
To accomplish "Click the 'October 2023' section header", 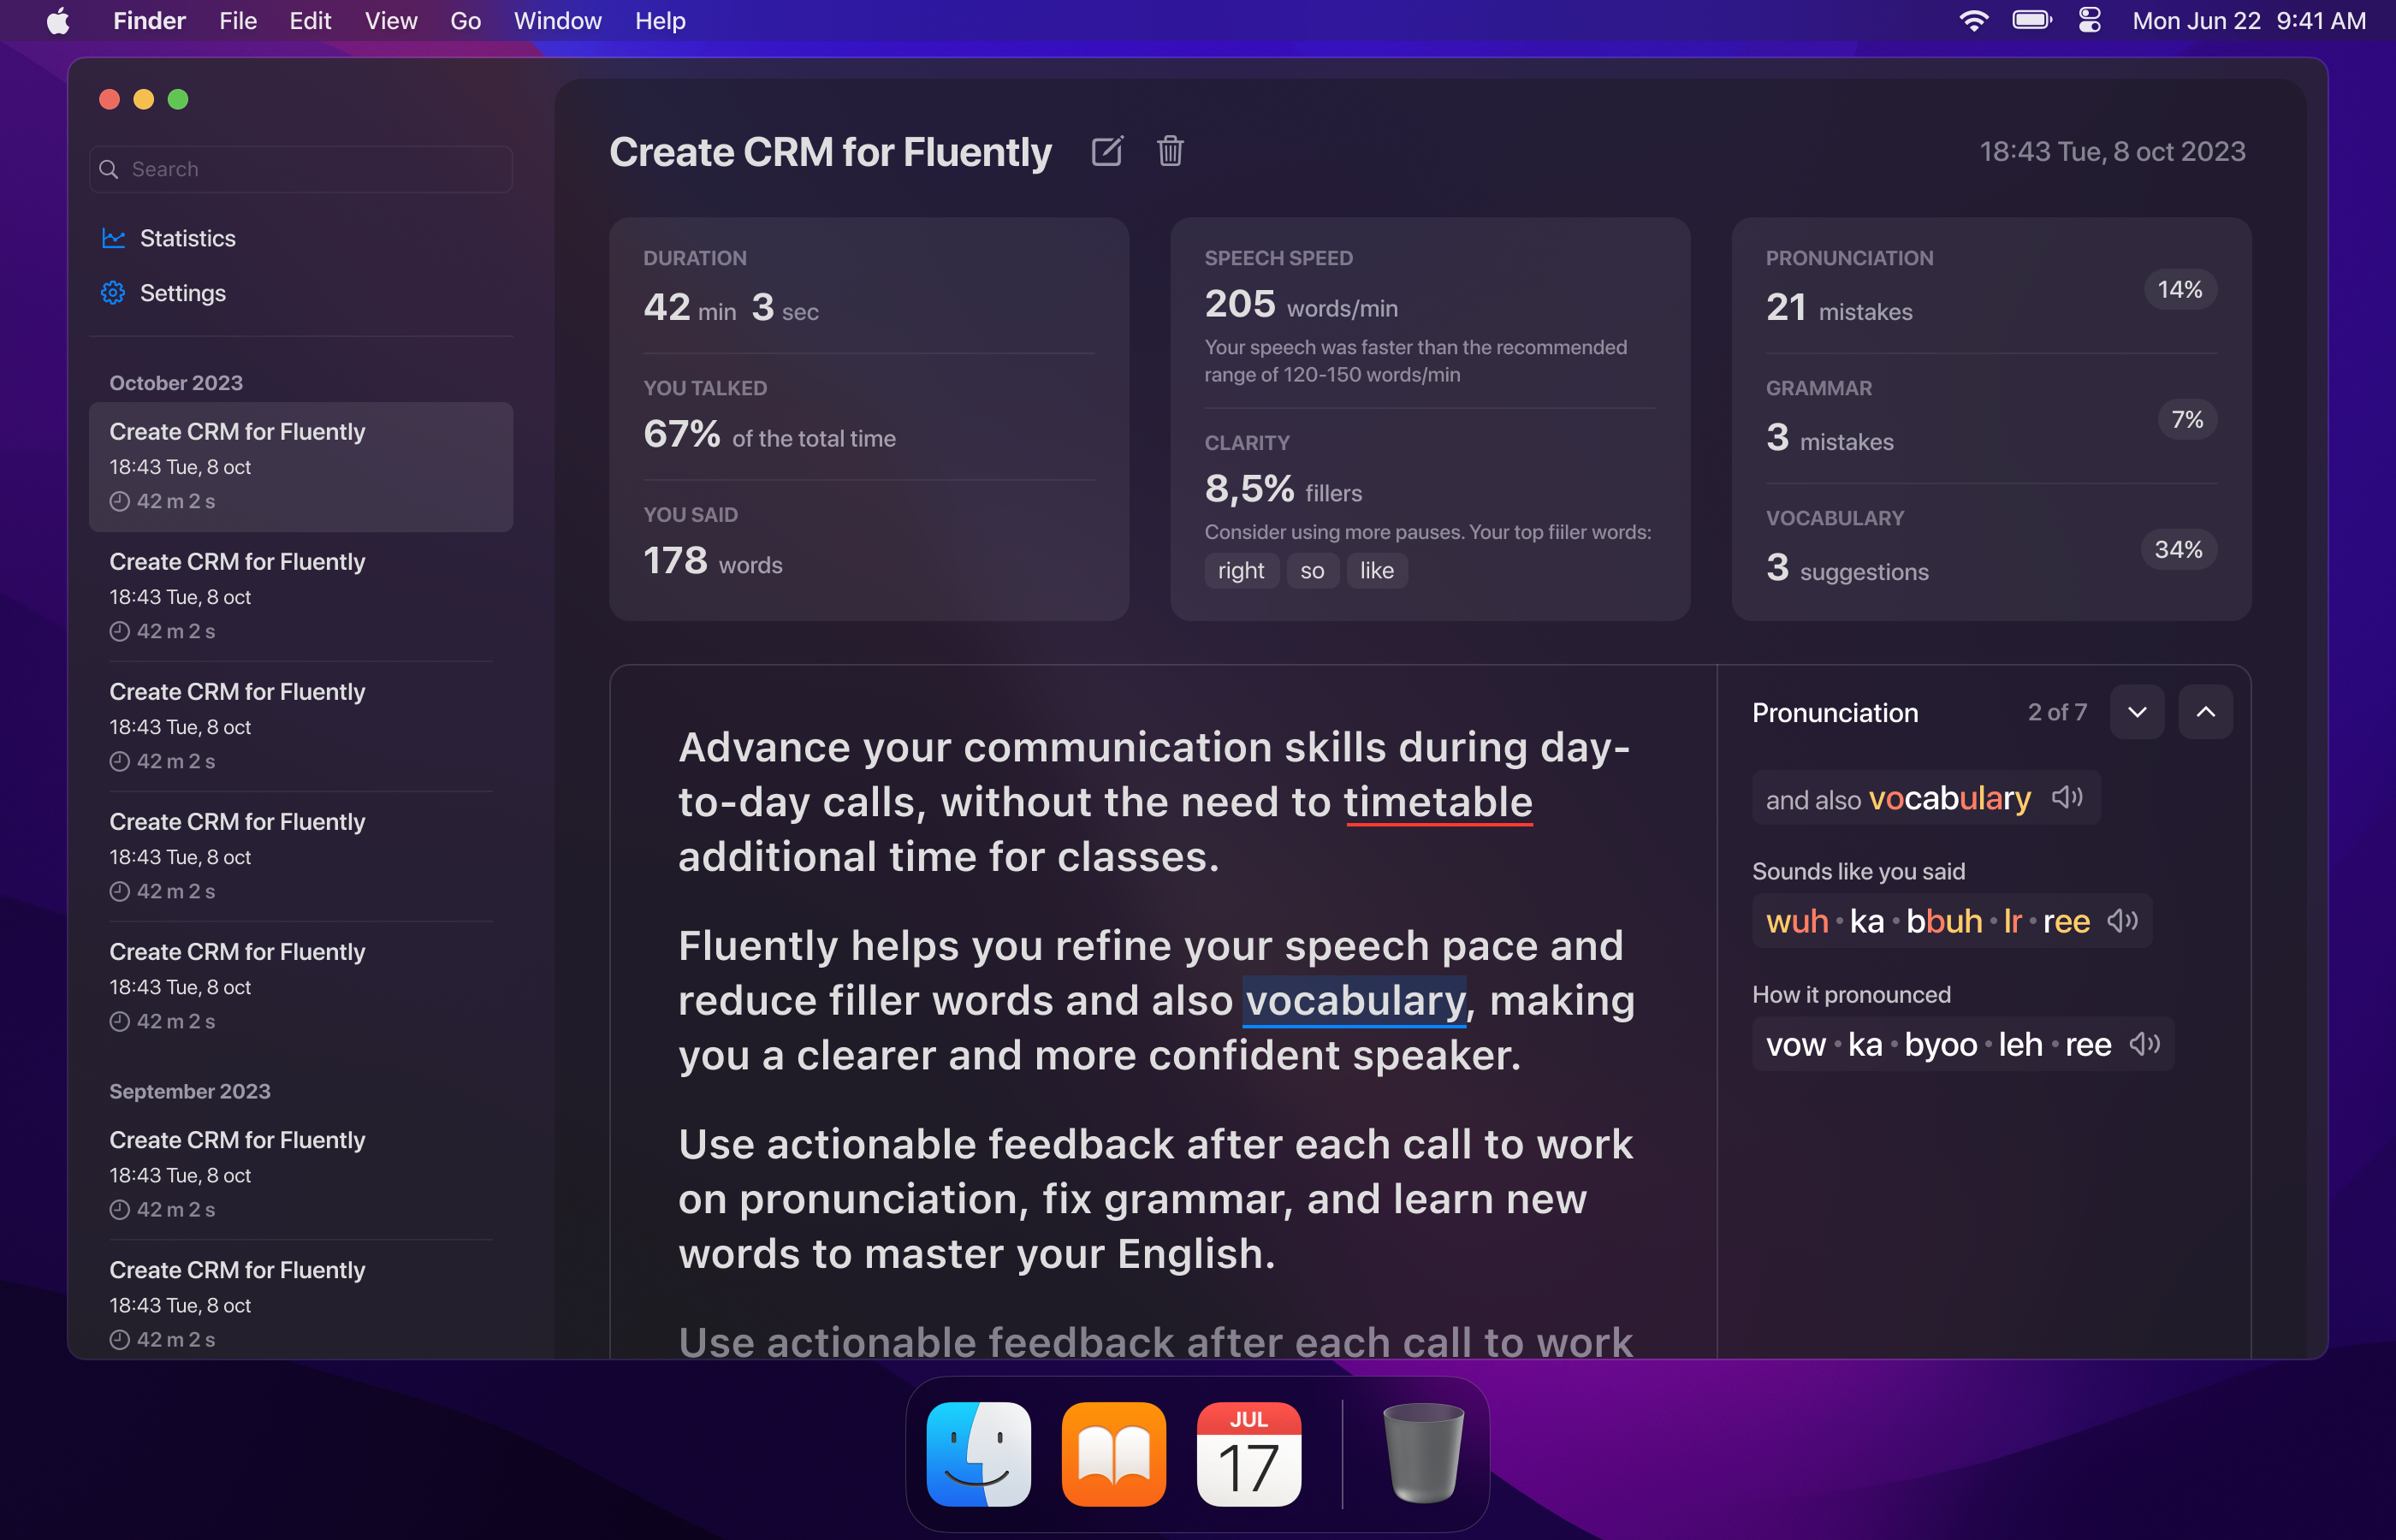I will click(x=176, y=383).
